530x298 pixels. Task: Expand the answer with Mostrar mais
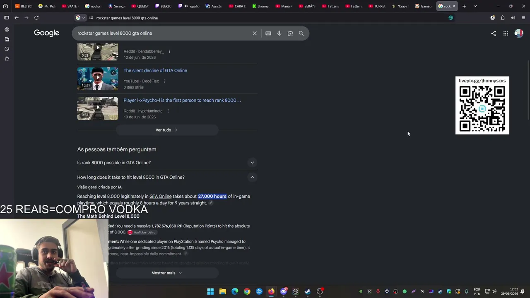pyautogui.click(x=167, y=273)
